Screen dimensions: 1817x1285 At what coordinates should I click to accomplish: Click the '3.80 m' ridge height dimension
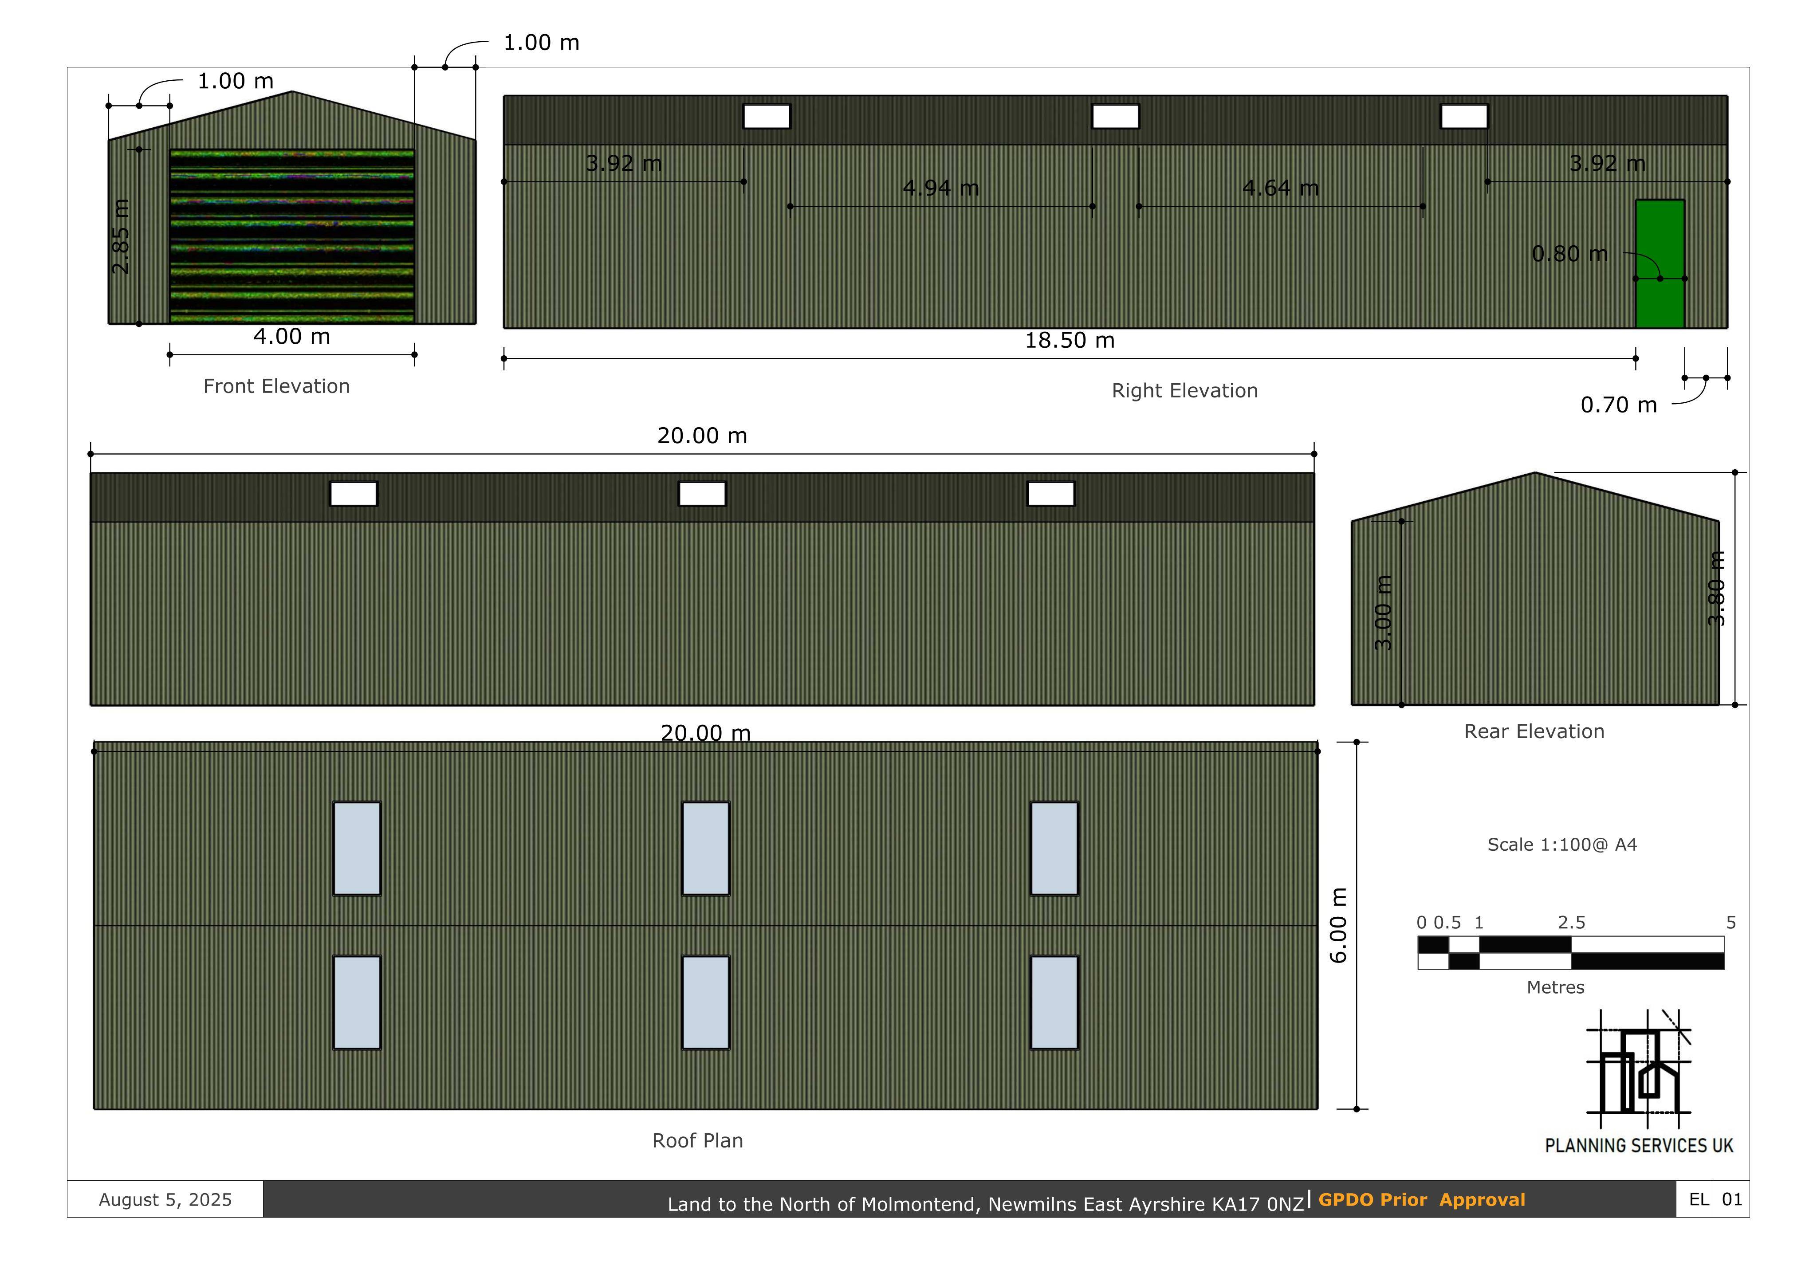(1716, 589)
